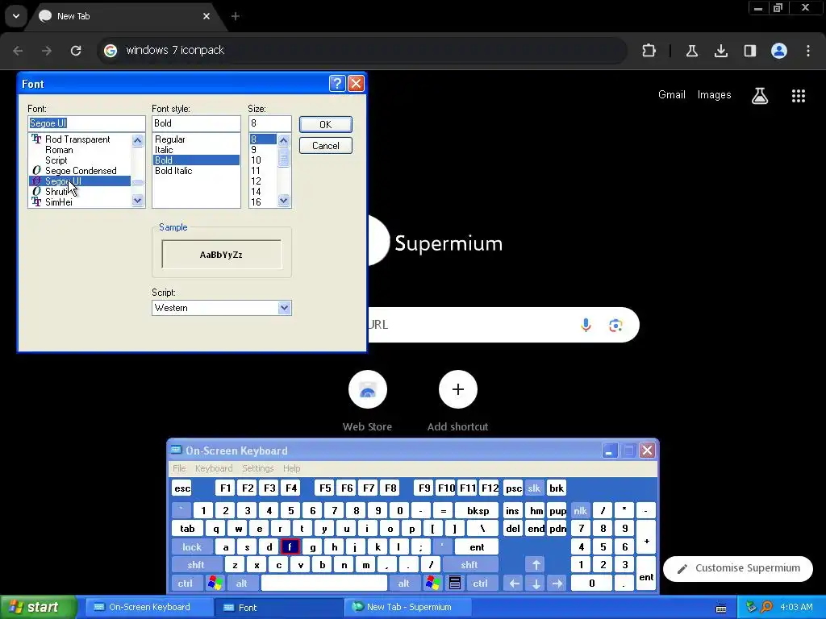826x619 pixels.
Task: Click the bksp key on keyboard
Action: pos(478,510)
